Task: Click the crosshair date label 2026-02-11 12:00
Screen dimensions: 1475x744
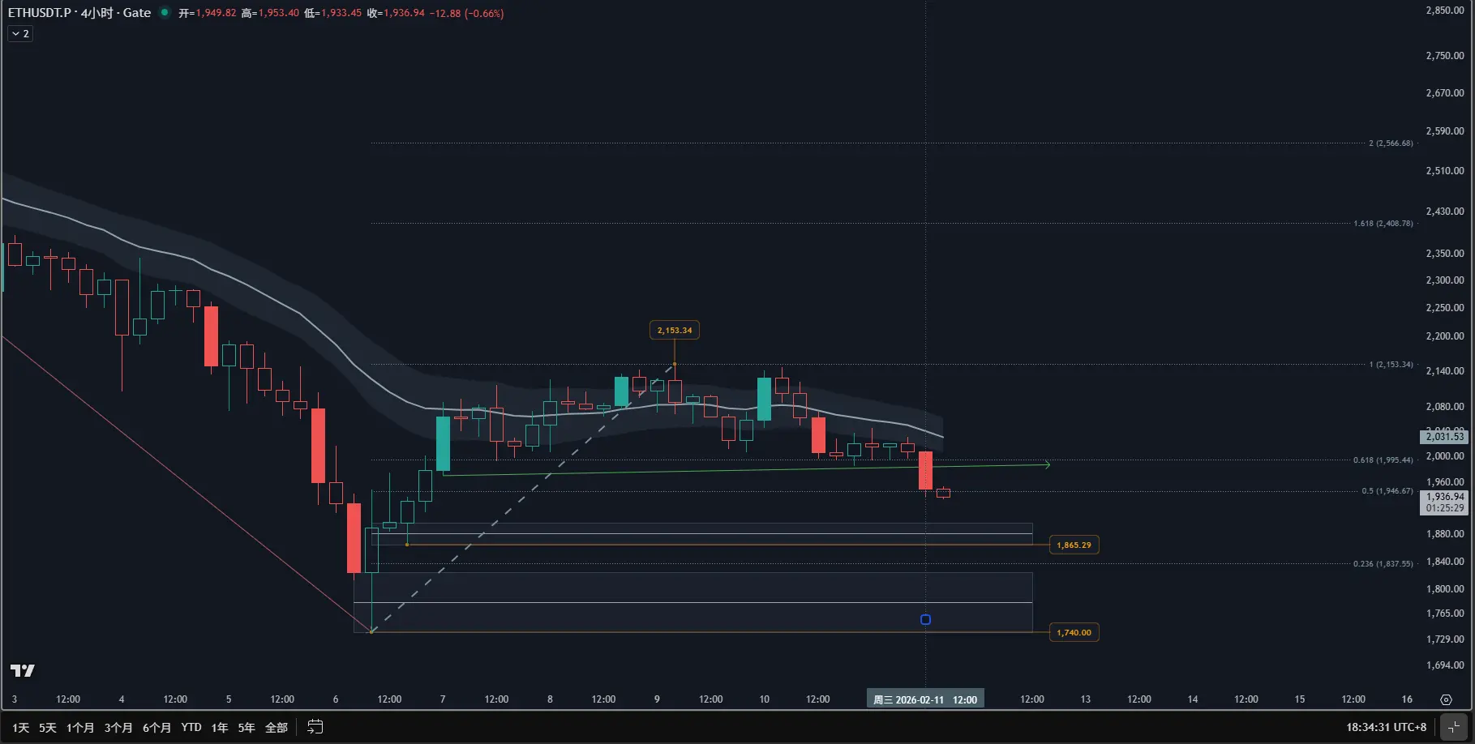Action: (925, 699)
